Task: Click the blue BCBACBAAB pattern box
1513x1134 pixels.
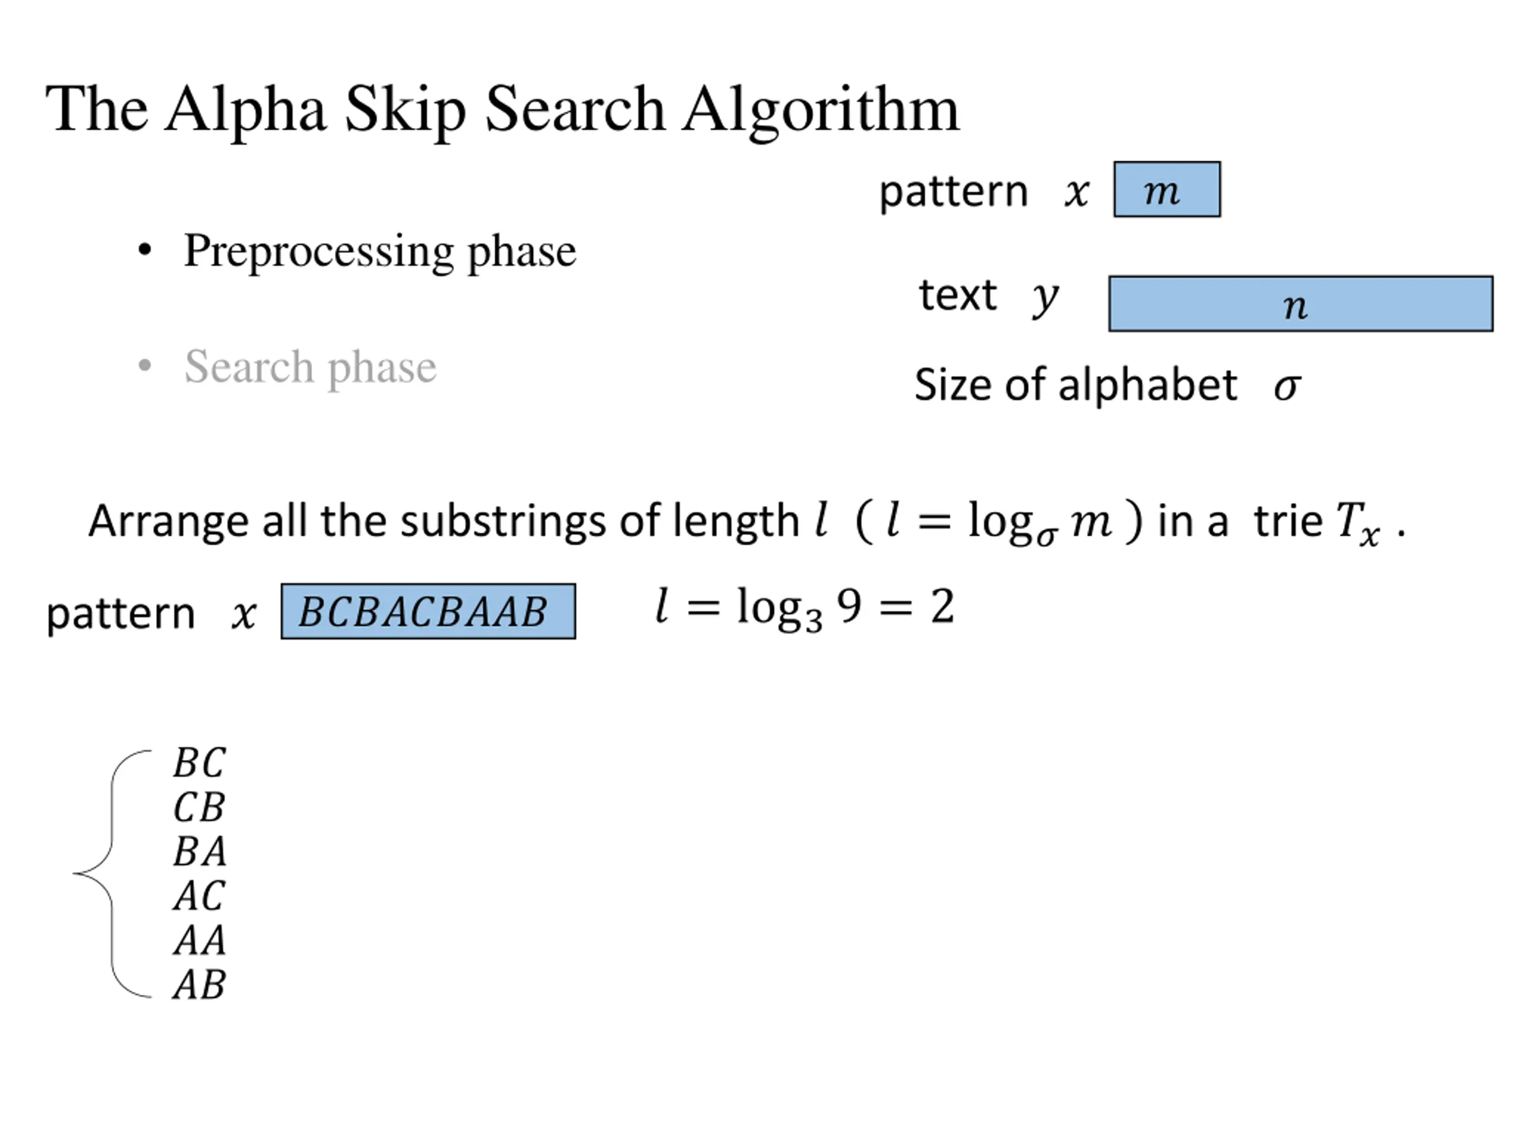Action: pos(428,612)
